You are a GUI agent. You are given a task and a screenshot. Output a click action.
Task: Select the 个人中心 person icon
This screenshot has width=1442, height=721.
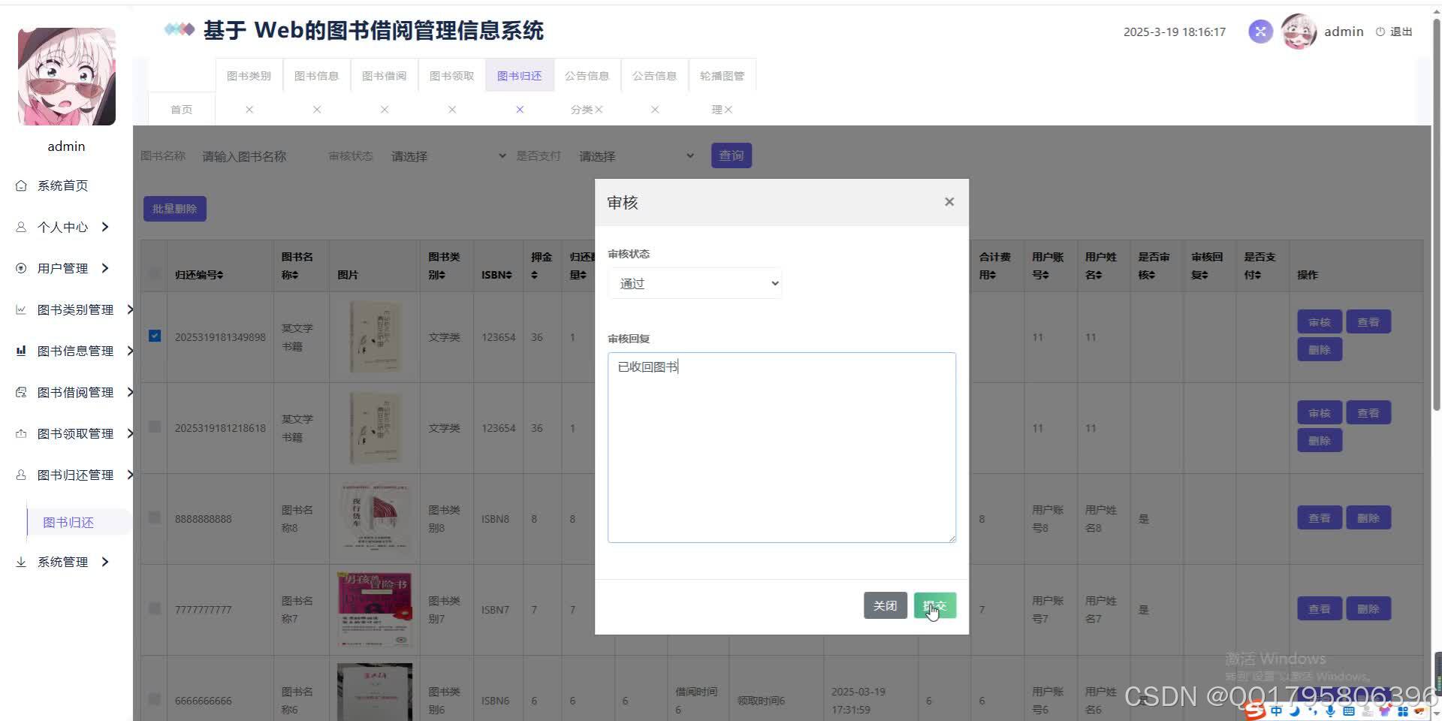[20, 227]
